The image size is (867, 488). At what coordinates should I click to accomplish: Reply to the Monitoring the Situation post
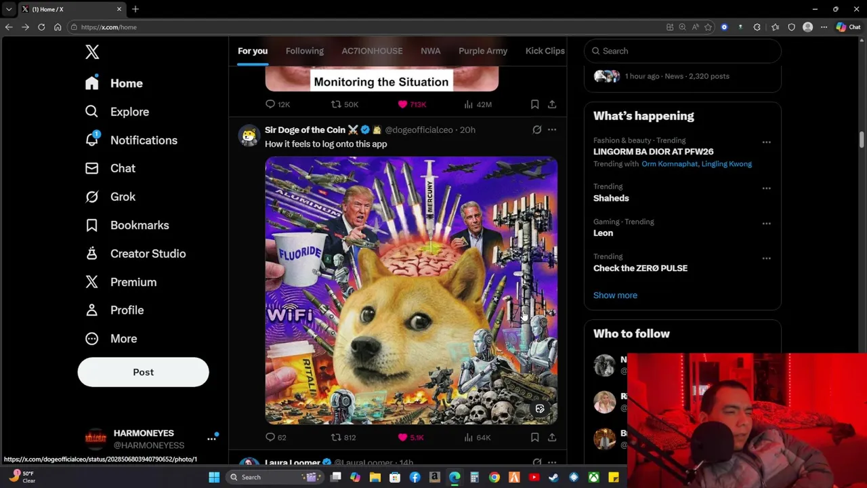(x=278, y=104)
